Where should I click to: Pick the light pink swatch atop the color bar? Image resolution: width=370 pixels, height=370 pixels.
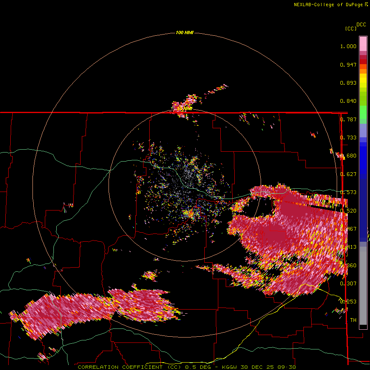[x=363, y=44]
